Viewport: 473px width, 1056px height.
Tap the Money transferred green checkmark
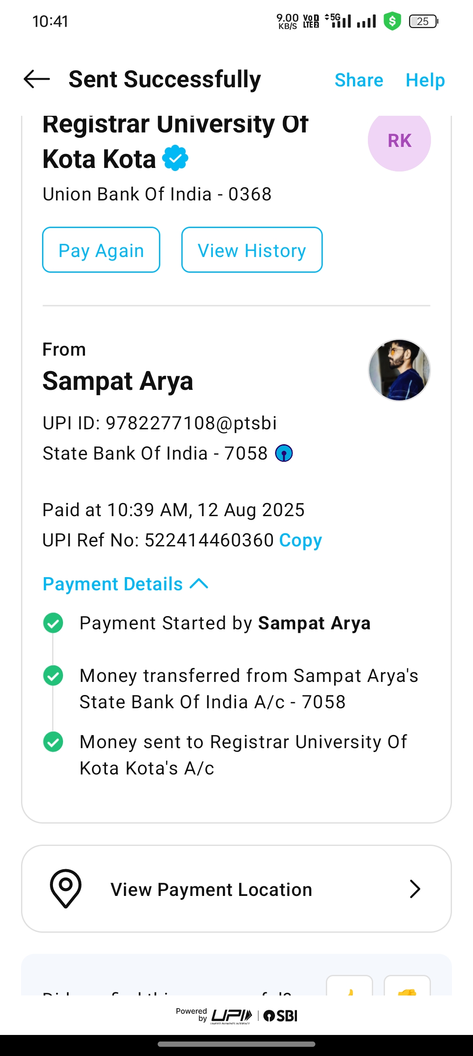pyautogui.click(x=53, y=675)
